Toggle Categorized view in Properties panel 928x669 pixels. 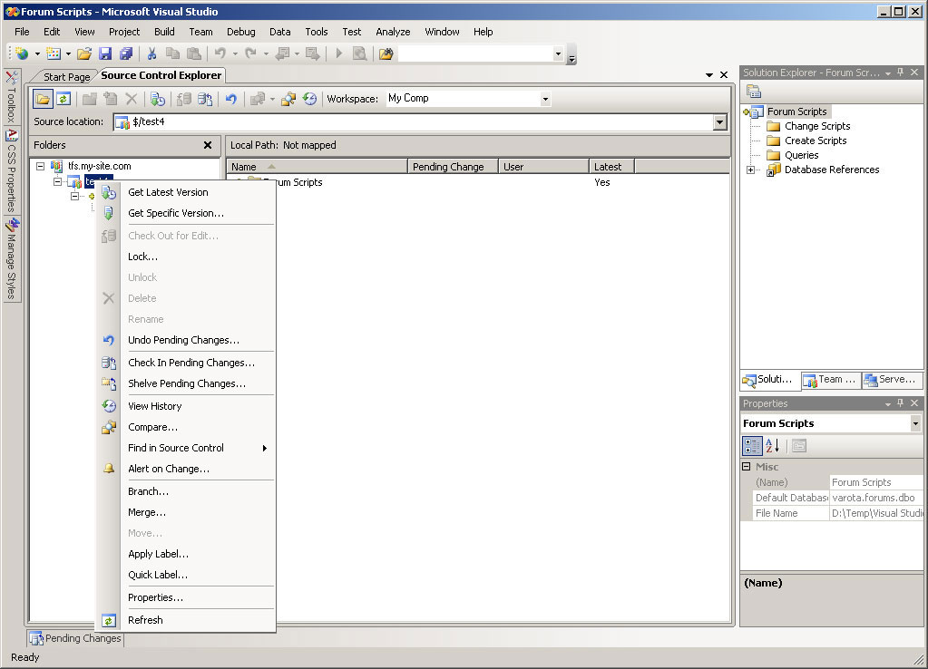[752, 446]
